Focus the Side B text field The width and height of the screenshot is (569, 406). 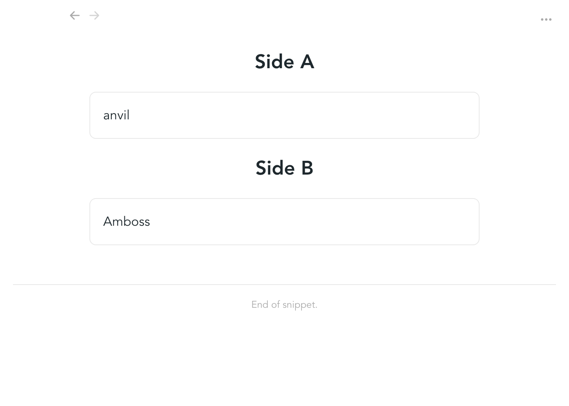284,222
